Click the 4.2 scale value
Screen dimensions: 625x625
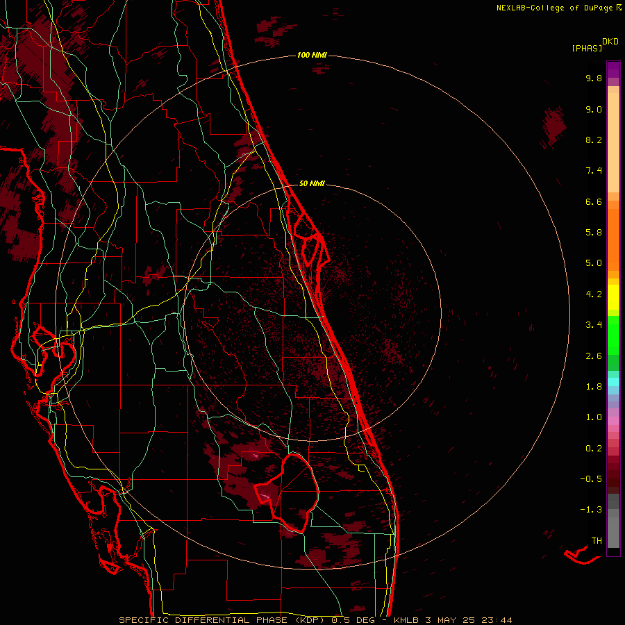click(594, 294)
